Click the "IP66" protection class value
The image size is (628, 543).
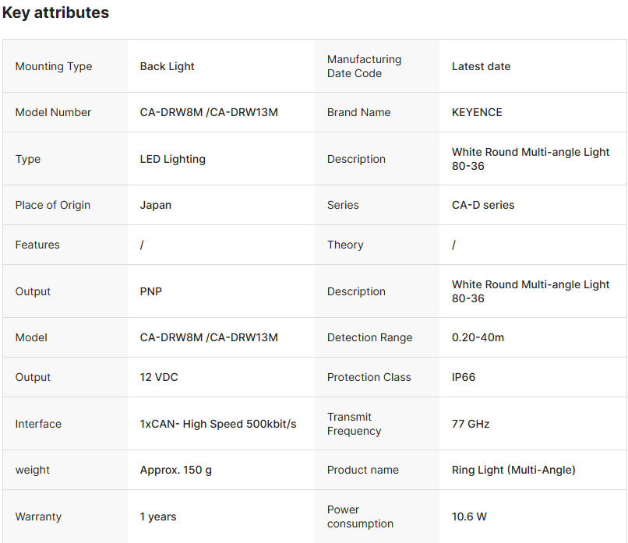coord(464,377)
